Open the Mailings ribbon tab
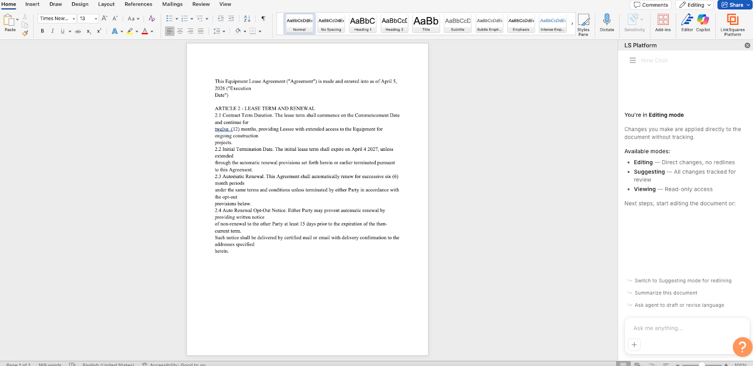 pos(172,4)
